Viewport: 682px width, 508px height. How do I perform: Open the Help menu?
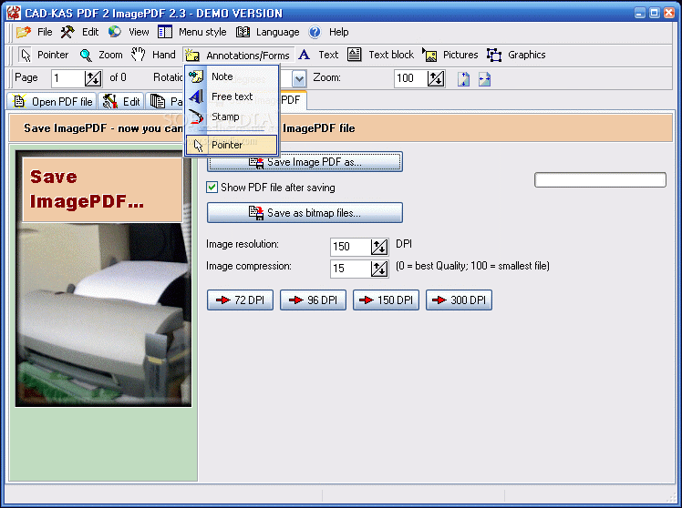pyautogui.click(x=338, y=32)
